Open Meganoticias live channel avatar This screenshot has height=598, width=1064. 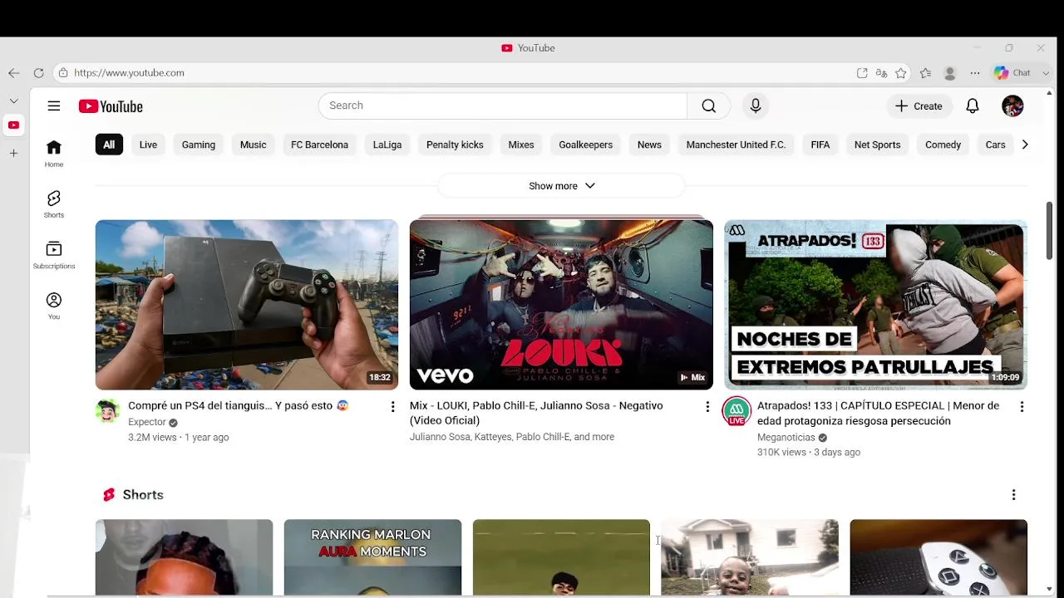tap(736, 411)
